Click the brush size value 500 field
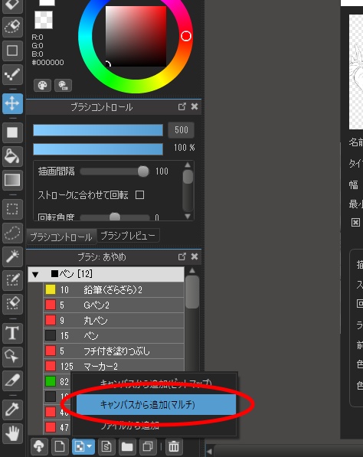Image resolution: width=363 pixels, height=457 pixels. (181, 130)
